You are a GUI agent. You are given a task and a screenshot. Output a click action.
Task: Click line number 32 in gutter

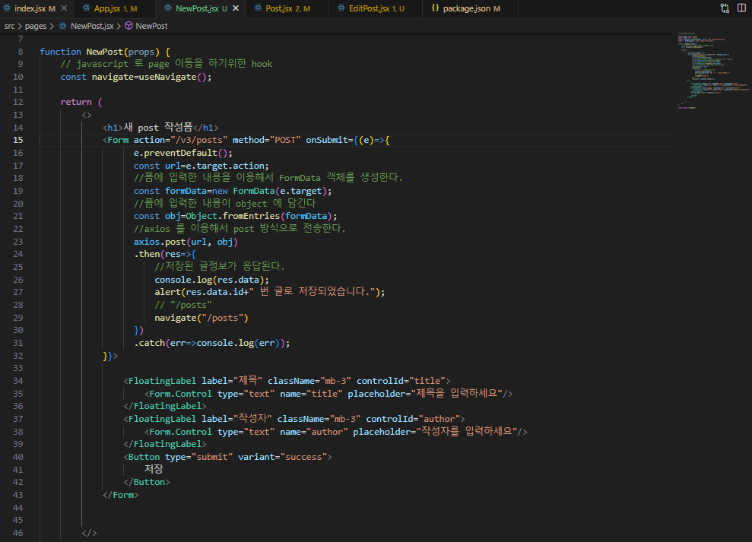coord(17,356)
